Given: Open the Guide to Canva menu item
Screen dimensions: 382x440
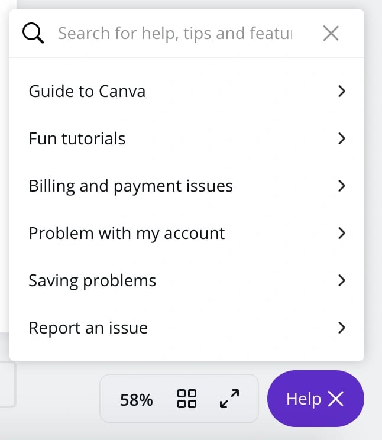Looking at the screenshot, I should (87, 91).
